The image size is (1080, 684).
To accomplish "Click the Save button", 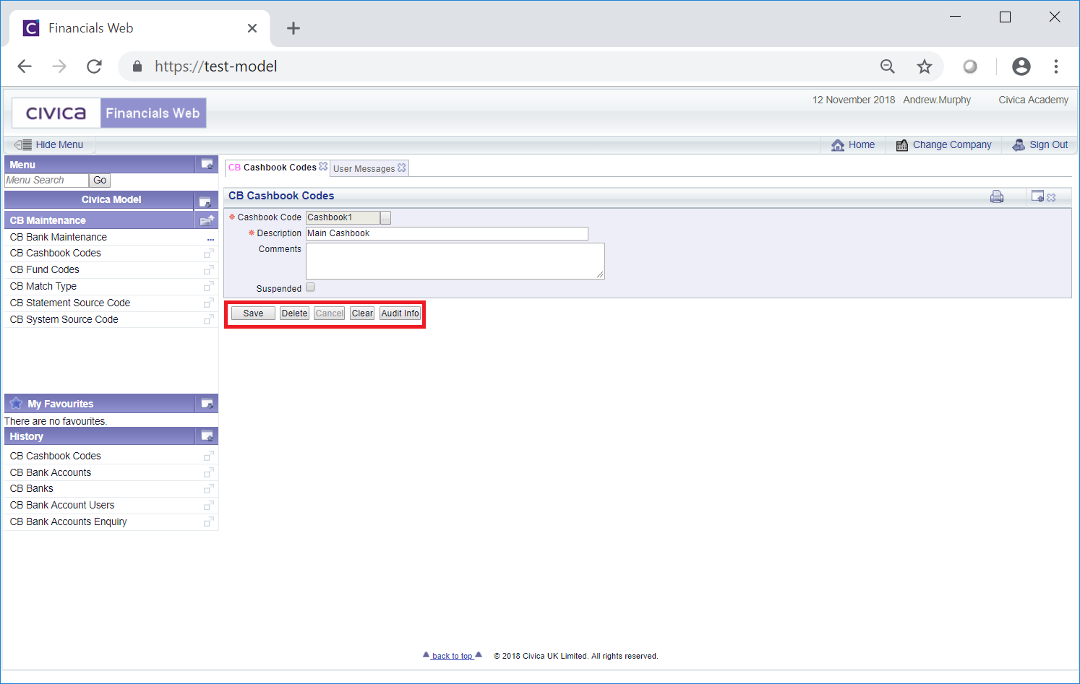I will pos(253,313).
